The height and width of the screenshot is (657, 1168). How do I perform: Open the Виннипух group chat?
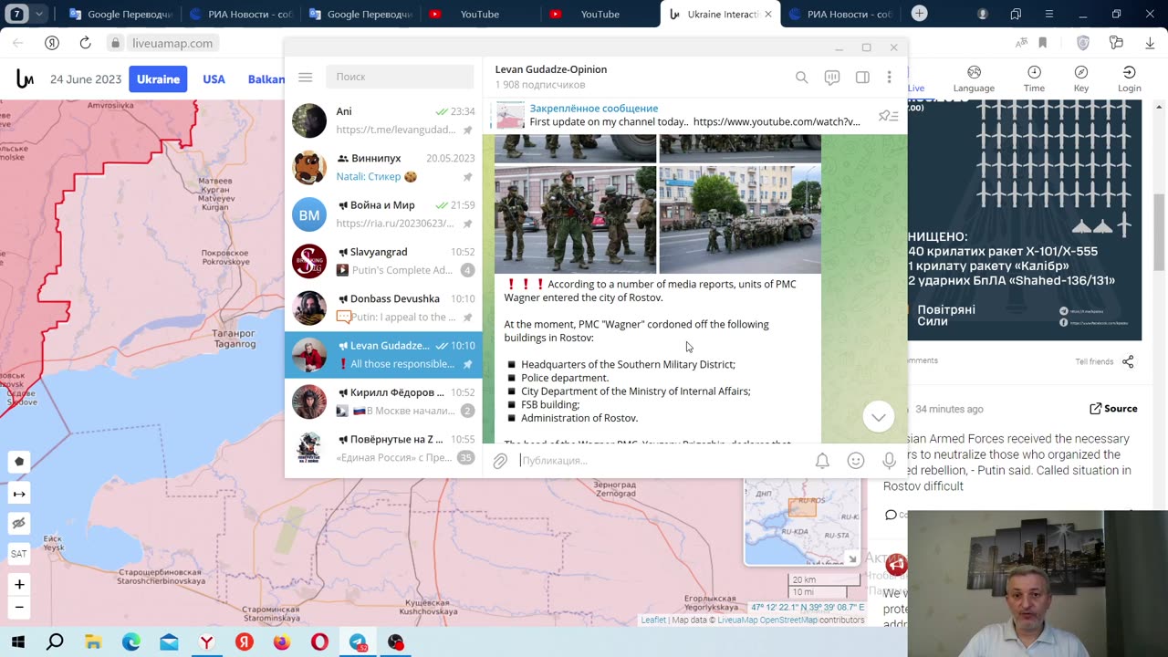(x=383, y=167)
